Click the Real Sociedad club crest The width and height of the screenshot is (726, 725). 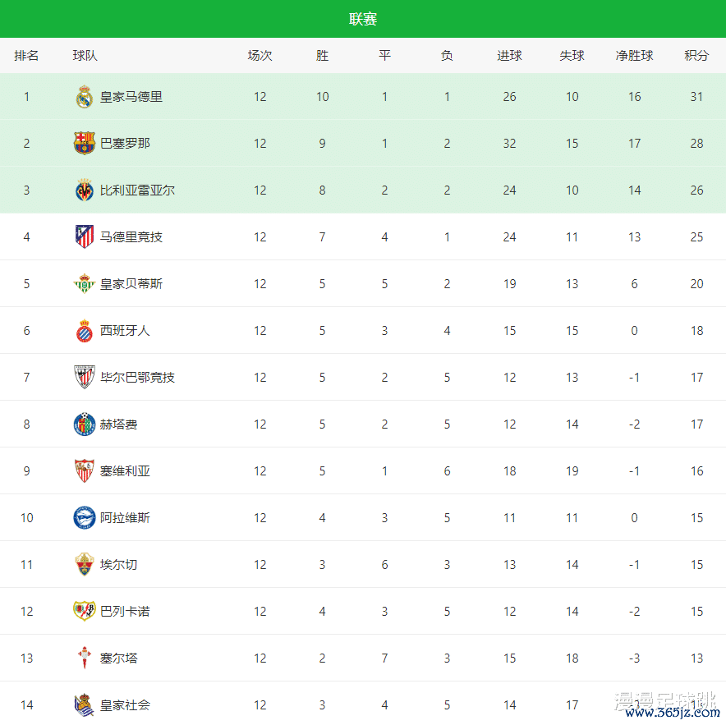(x=85, y=705)
